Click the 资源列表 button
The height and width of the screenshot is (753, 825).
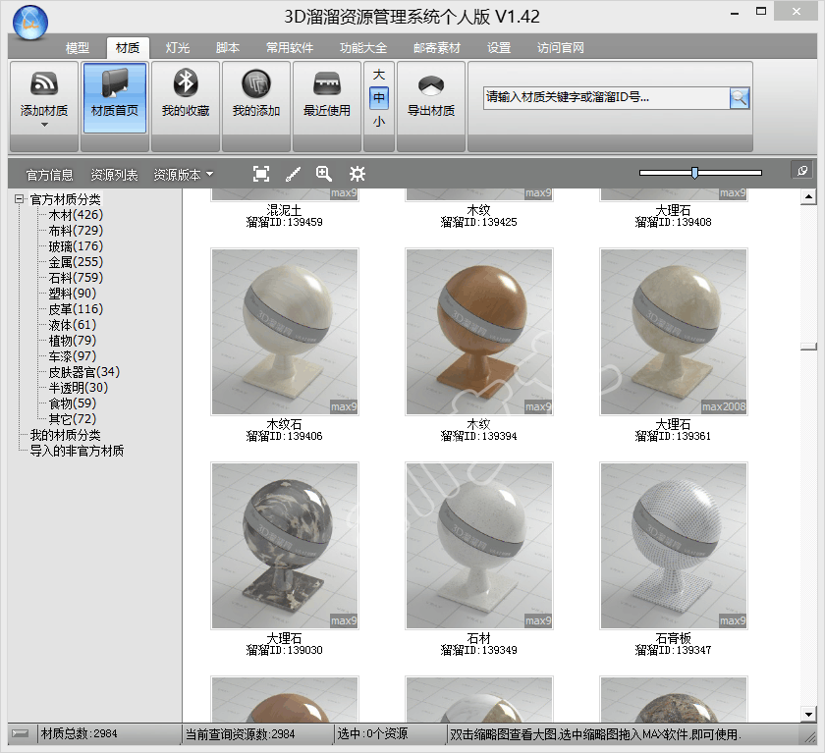tap(114, 174)
